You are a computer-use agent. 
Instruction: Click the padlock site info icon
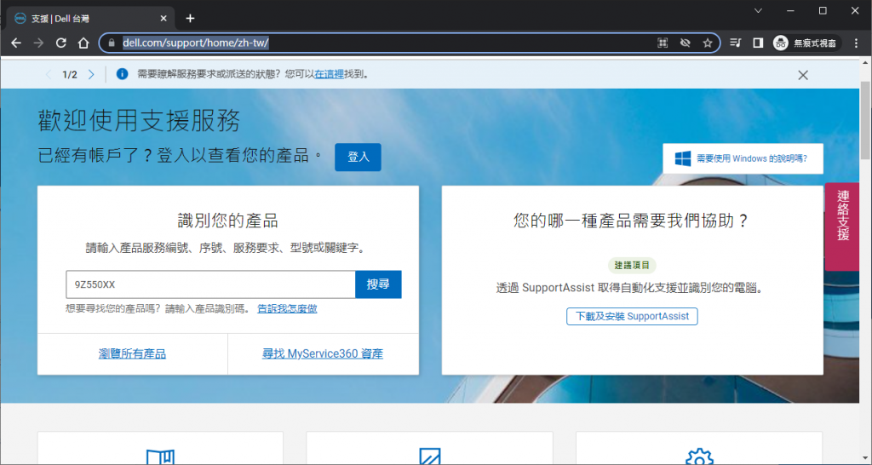tap(112, 43)
